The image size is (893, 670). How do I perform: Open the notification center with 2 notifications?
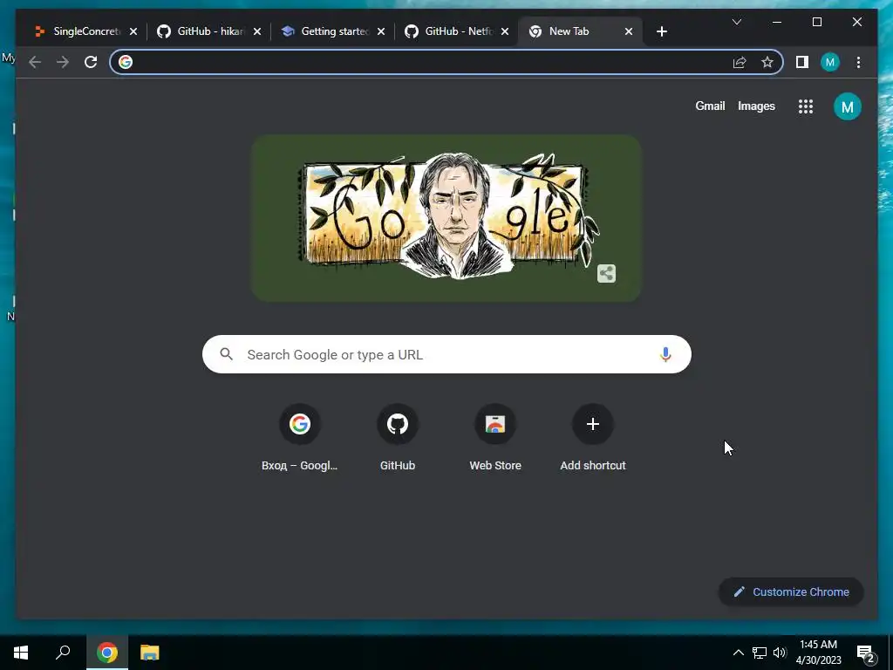click(866, 653)
